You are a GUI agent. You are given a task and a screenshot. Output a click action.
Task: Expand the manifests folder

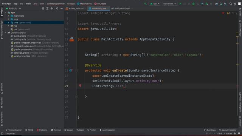coord(8,16)
